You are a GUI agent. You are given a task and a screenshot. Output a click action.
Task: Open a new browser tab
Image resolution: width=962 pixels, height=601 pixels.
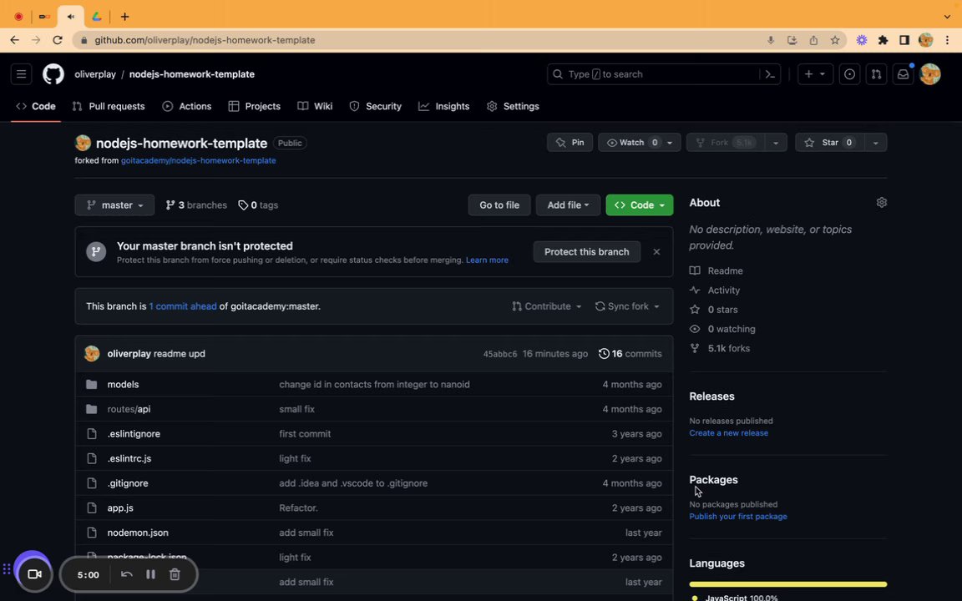click(124, 17)
